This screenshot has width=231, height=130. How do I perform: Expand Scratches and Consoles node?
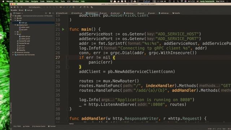point(13,55)
